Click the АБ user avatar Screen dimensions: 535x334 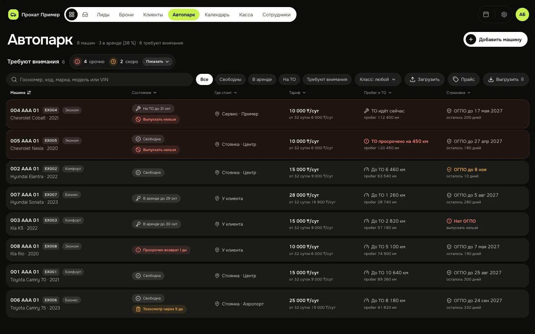[522, 14]
